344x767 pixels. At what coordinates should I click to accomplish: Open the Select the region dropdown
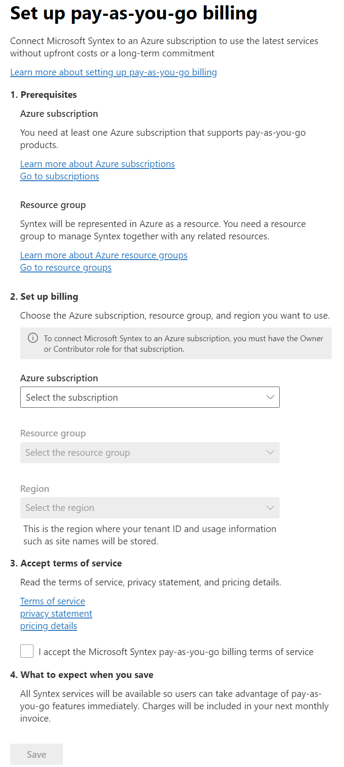point(150,508)
